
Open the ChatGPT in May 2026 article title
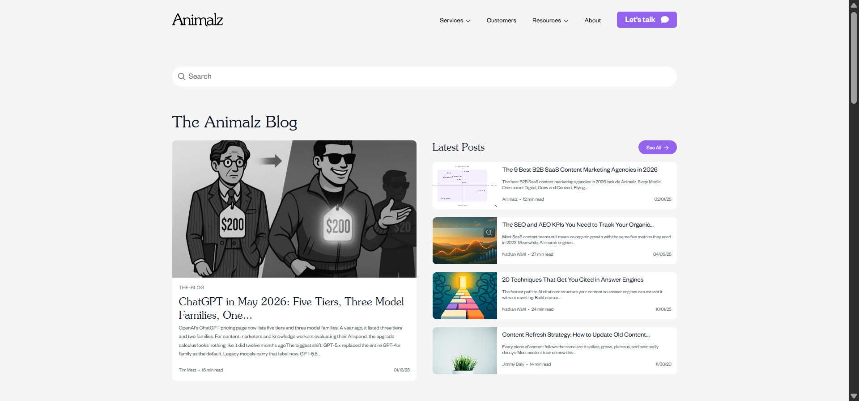[291, 308]
